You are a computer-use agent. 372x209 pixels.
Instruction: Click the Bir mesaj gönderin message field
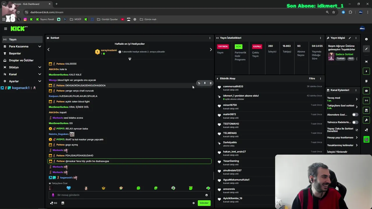129,195
